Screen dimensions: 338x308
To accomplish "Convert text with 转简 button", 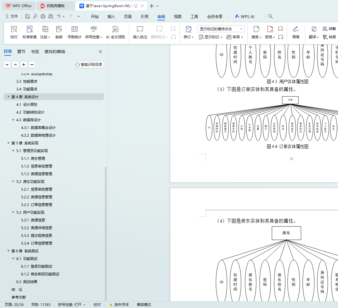I will pyautogui.click(x=329, y=37).
